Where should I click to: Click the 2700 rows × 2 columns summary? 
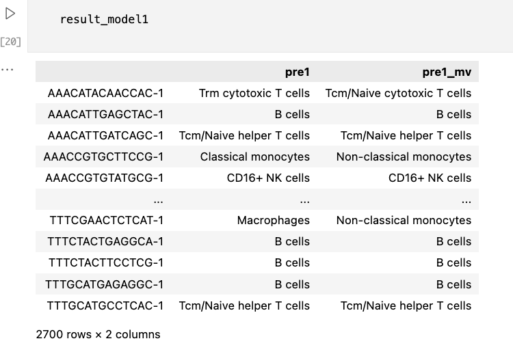click(98, 334)
